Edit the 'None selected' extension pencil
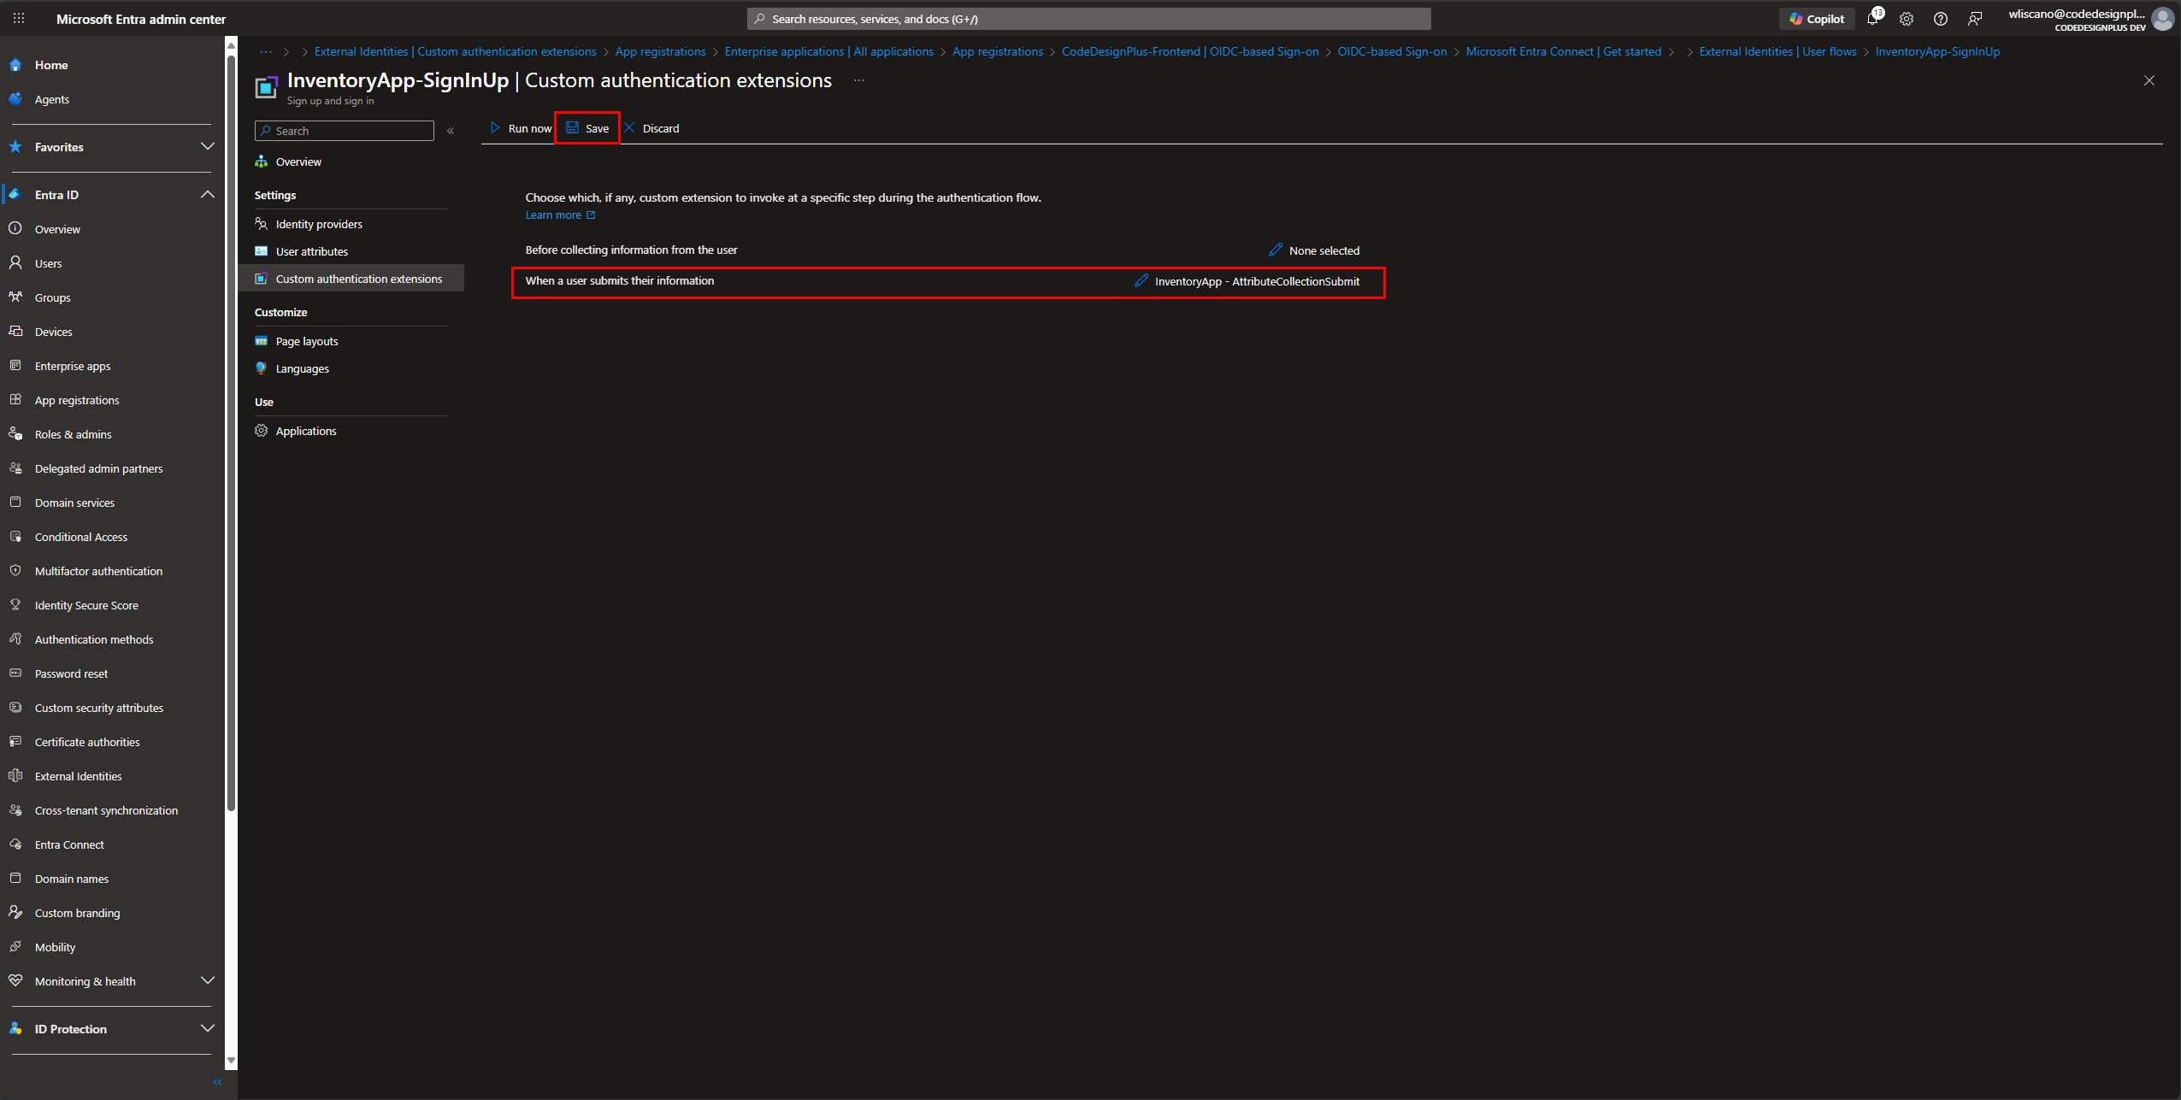Screen dimensions: 2181x1100 click(1275, 250)
